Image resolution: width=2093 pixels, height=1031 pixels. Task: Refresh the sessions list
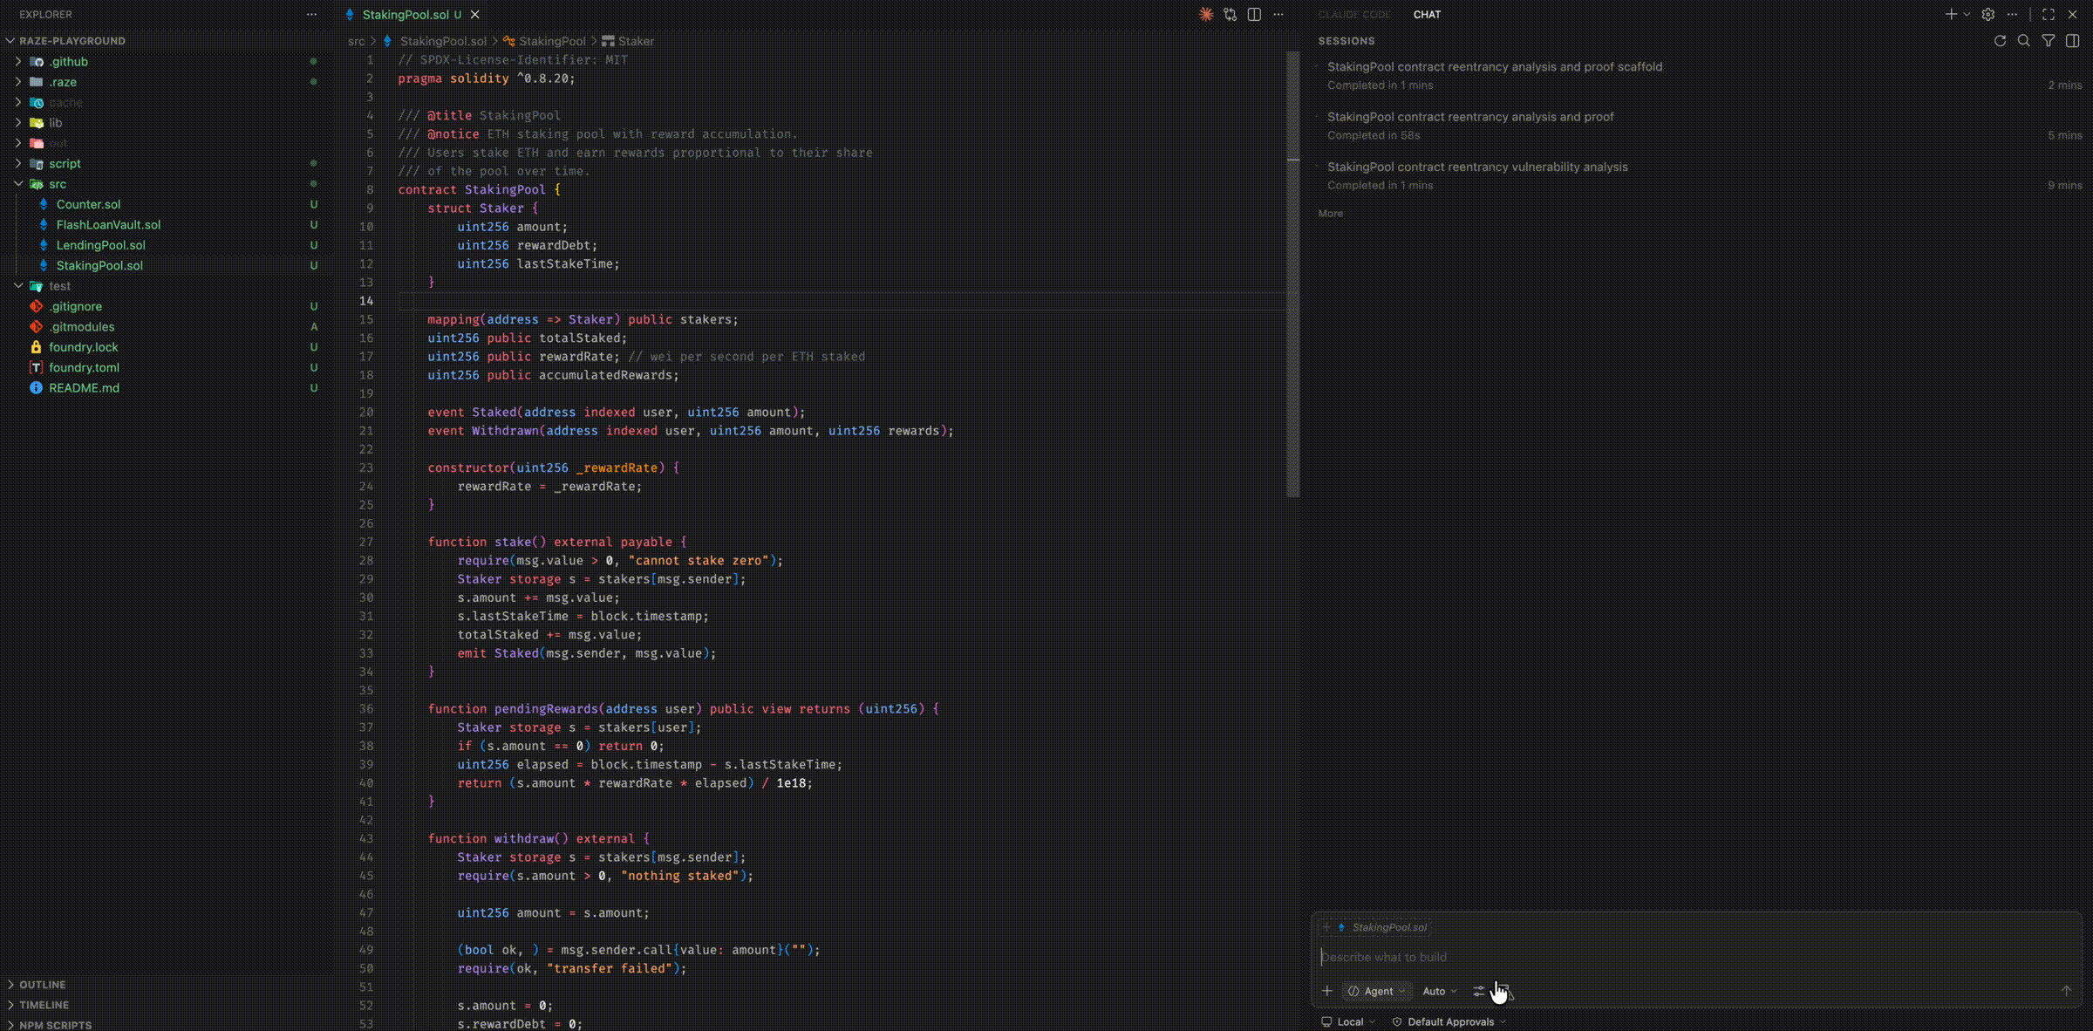[2000, 41]
